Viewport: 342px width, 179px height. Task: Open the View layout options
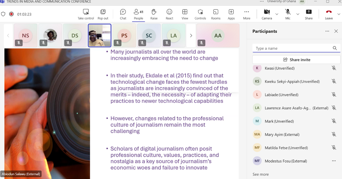185,14
